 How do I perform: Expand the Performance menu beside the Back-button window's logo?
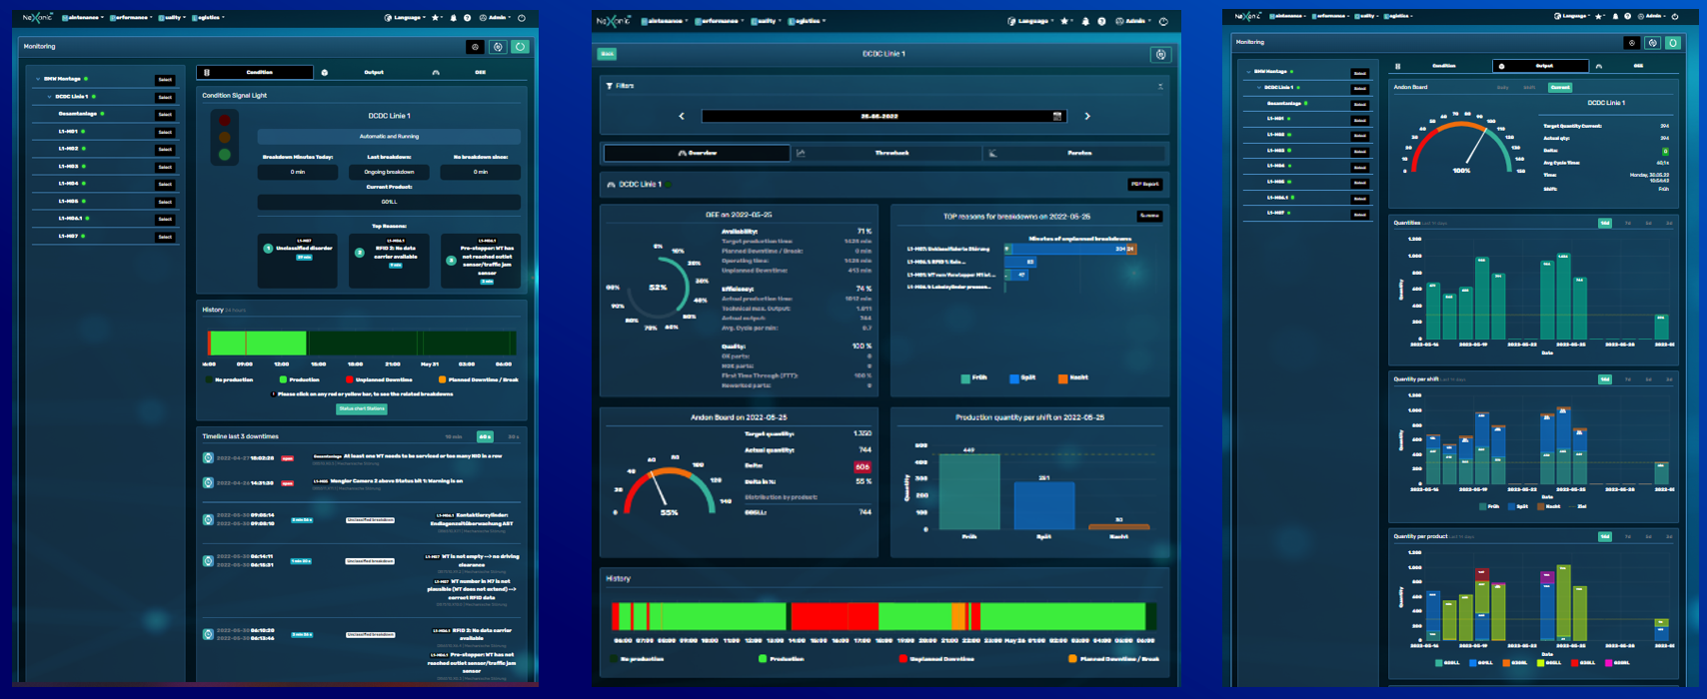coord(720,21)
